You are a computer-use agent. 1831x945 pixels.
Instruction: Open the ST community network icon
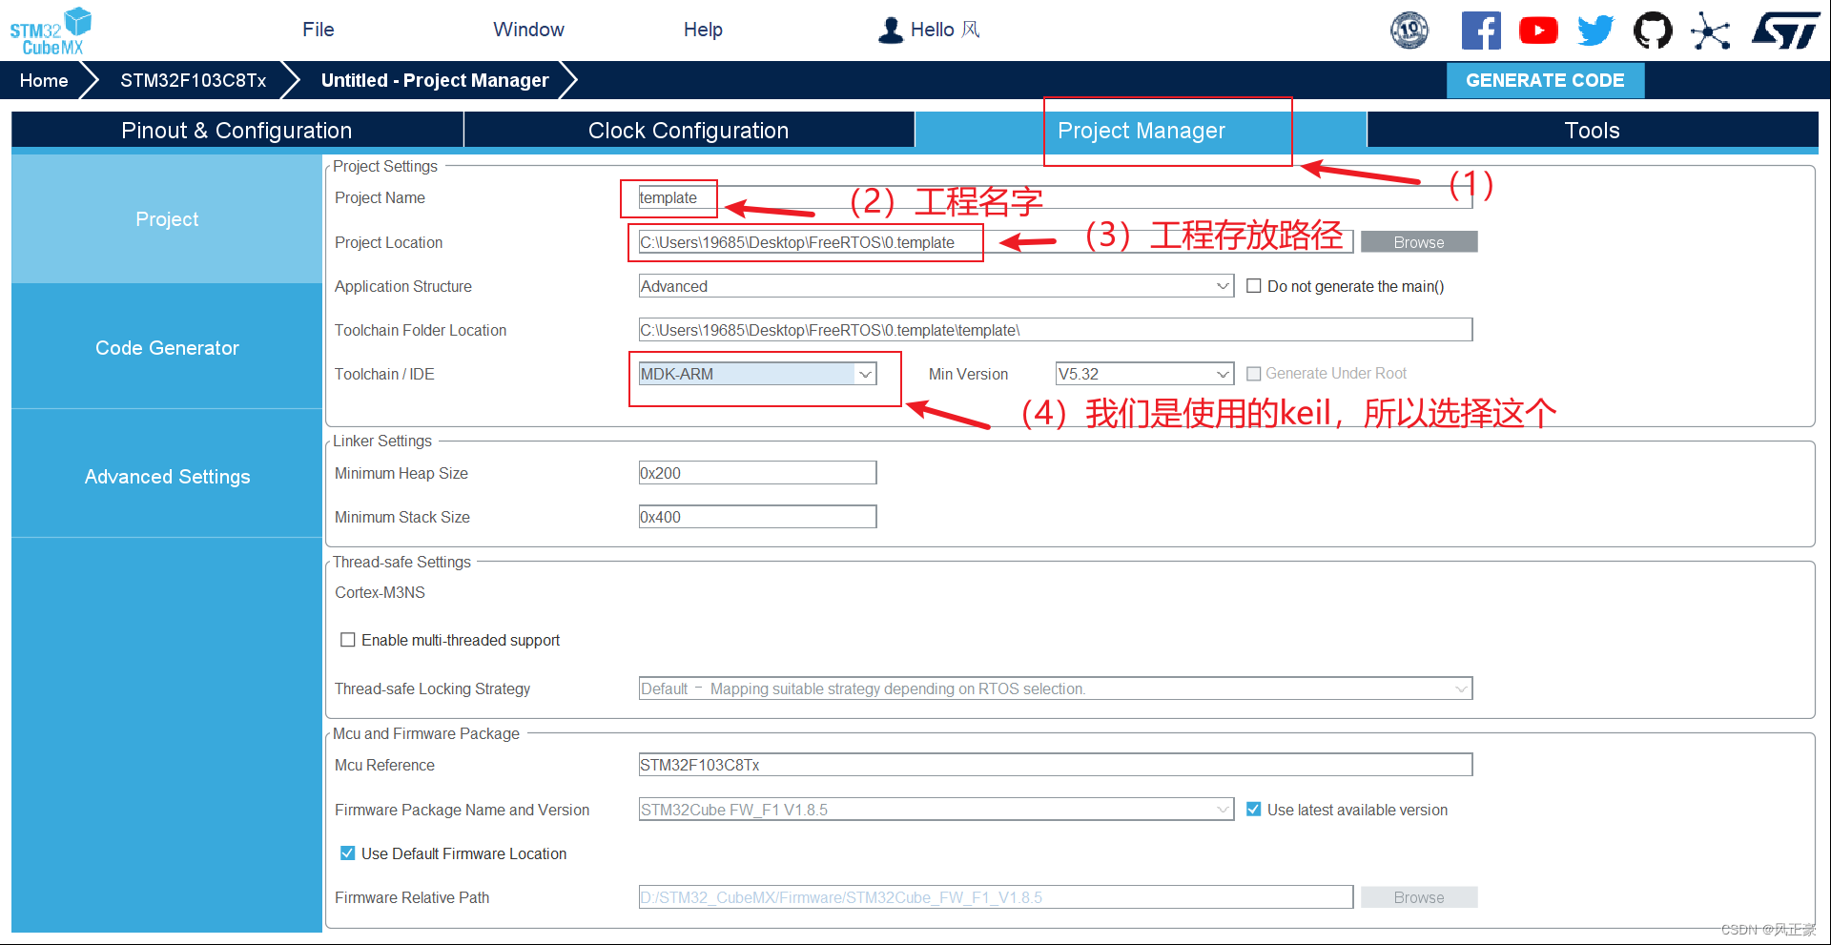tap(1710, 31)
